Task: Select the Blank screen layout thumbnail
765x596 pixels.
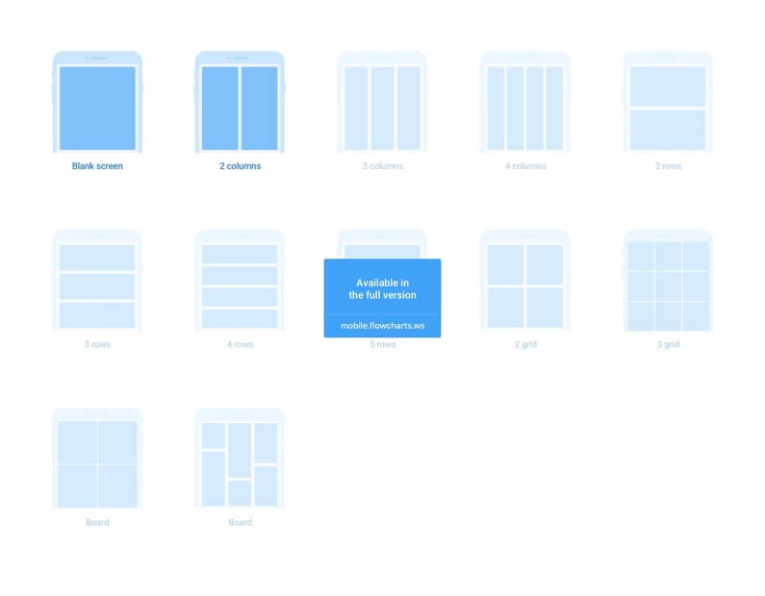Action: [x=97, y=102]
